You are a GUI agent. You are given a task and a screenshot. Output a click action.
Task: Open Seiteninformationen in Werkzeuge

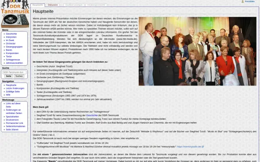point(16,126)
